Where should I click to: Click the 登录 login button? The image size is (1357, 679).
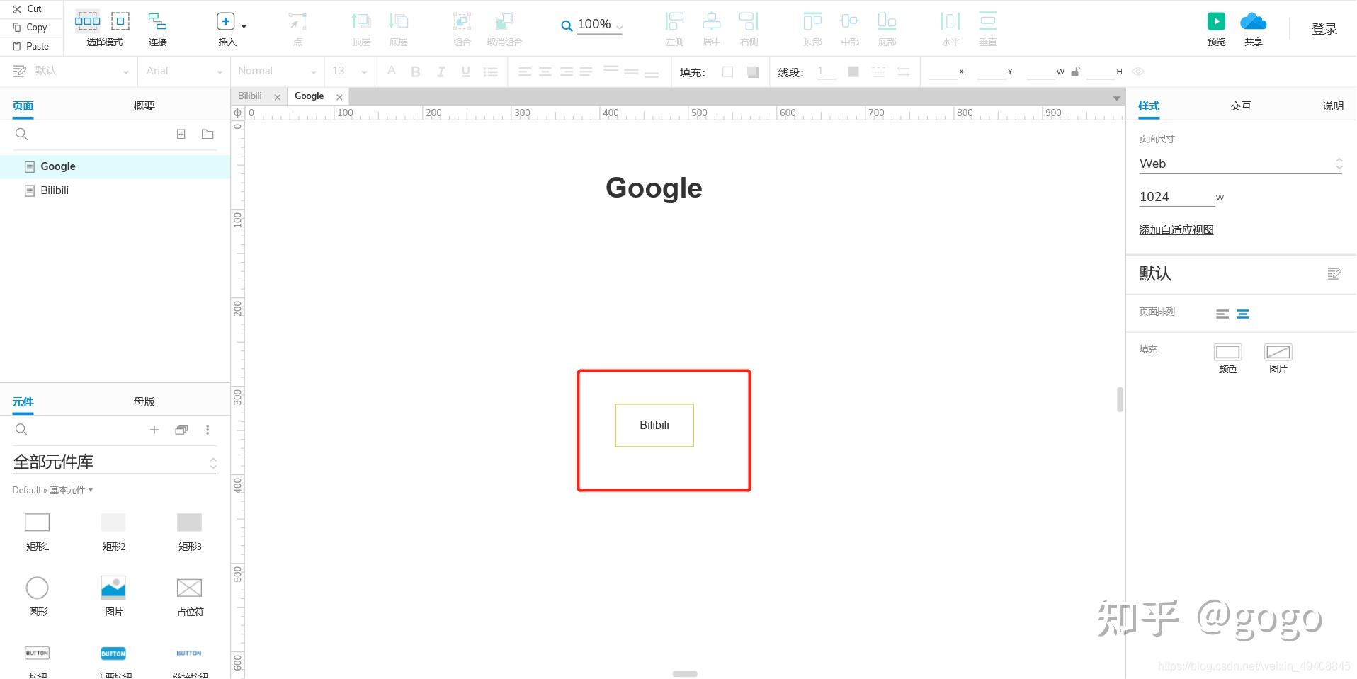(x=1324, y=28)
